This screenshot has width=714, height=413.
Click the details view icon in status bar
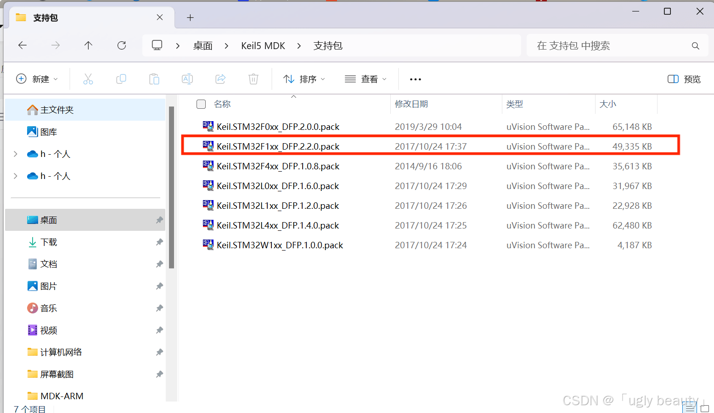690,407
